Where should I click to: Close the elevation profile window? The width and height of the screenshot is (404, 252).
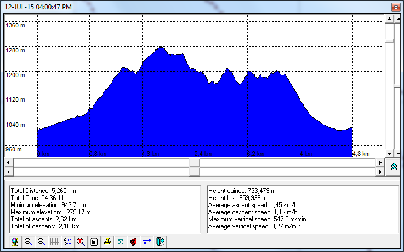[394, 7]
